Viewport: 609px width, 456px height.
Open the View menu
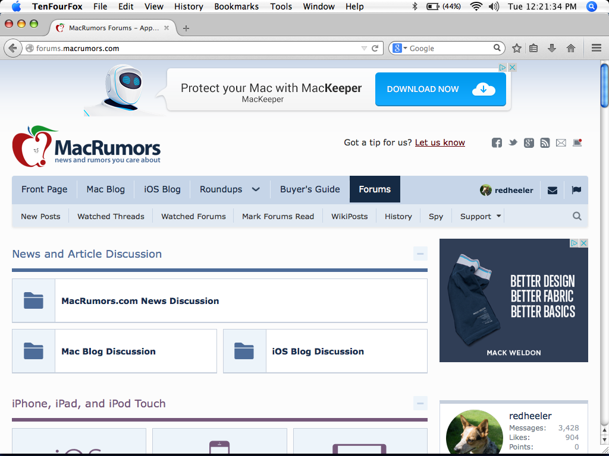coord(154,7)
